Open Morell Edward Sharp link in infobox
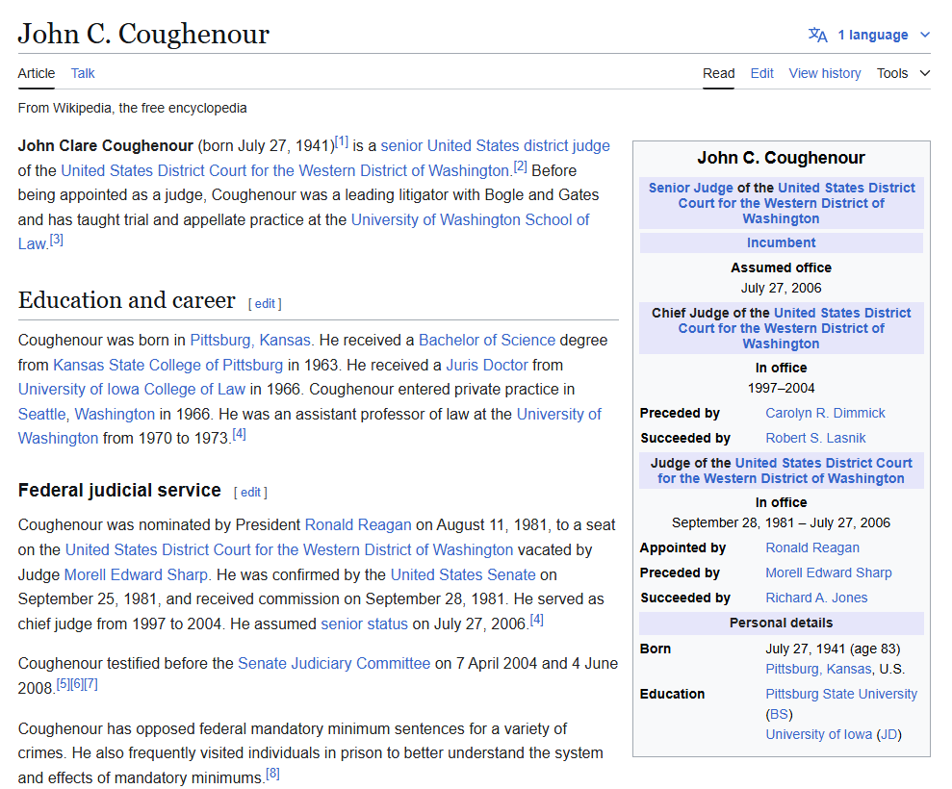Image resolution: width=952 pixels, height=789 pixels. click(x=828, y=573)
